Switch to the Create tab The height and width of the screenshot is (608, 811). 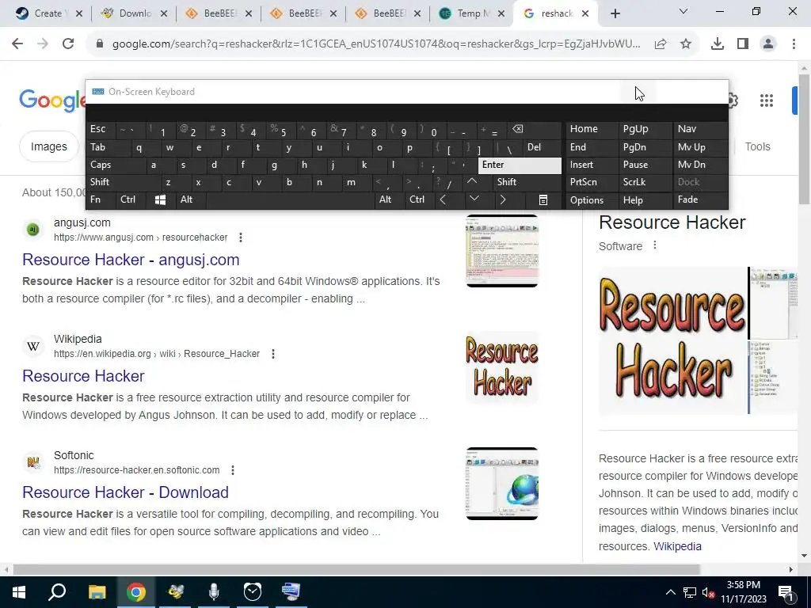point(48,13)
